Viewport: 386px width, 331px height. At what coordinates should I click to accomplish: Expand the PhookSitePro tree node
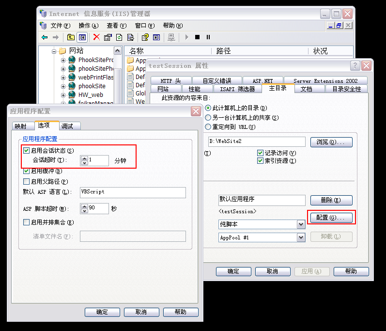[x=63, y=60]
